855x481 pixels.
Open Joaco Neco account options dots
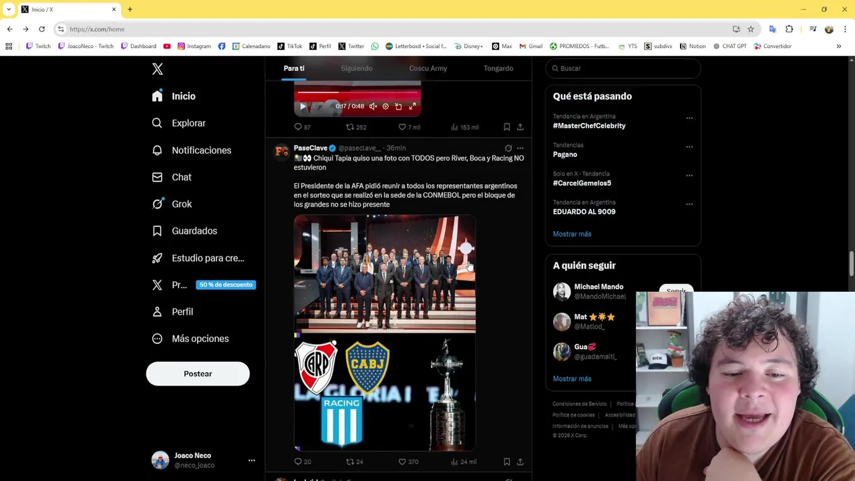point(252,460)
